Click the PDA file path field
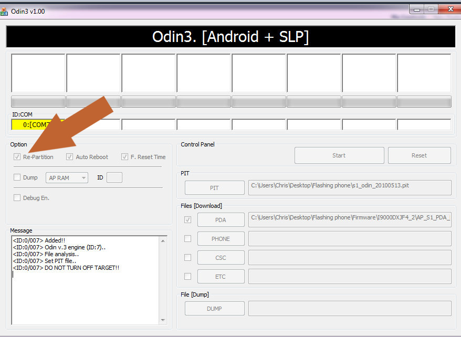This screenshot has height=337, width=461. tap(350, 220)
